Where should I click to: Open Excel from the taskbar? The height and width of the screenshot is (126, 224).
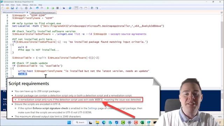[142, 122]
